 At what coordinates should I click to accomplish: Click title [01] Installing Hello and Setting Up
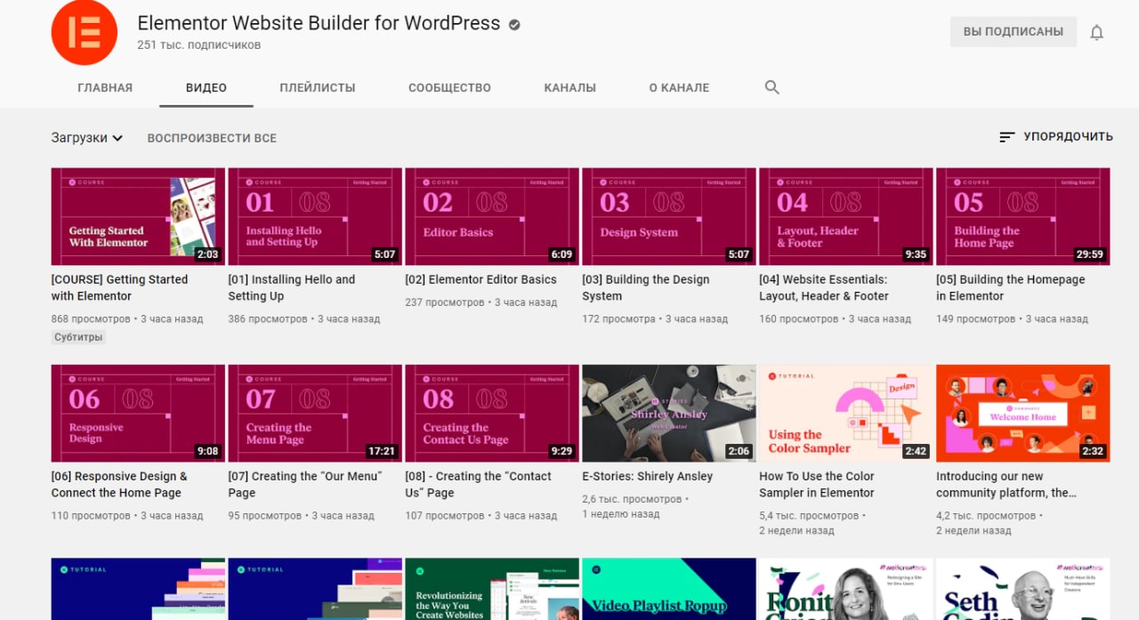click(x=292, y=287)
